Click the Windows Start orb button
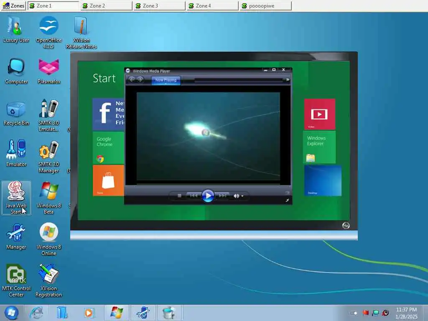 point(11,313)
